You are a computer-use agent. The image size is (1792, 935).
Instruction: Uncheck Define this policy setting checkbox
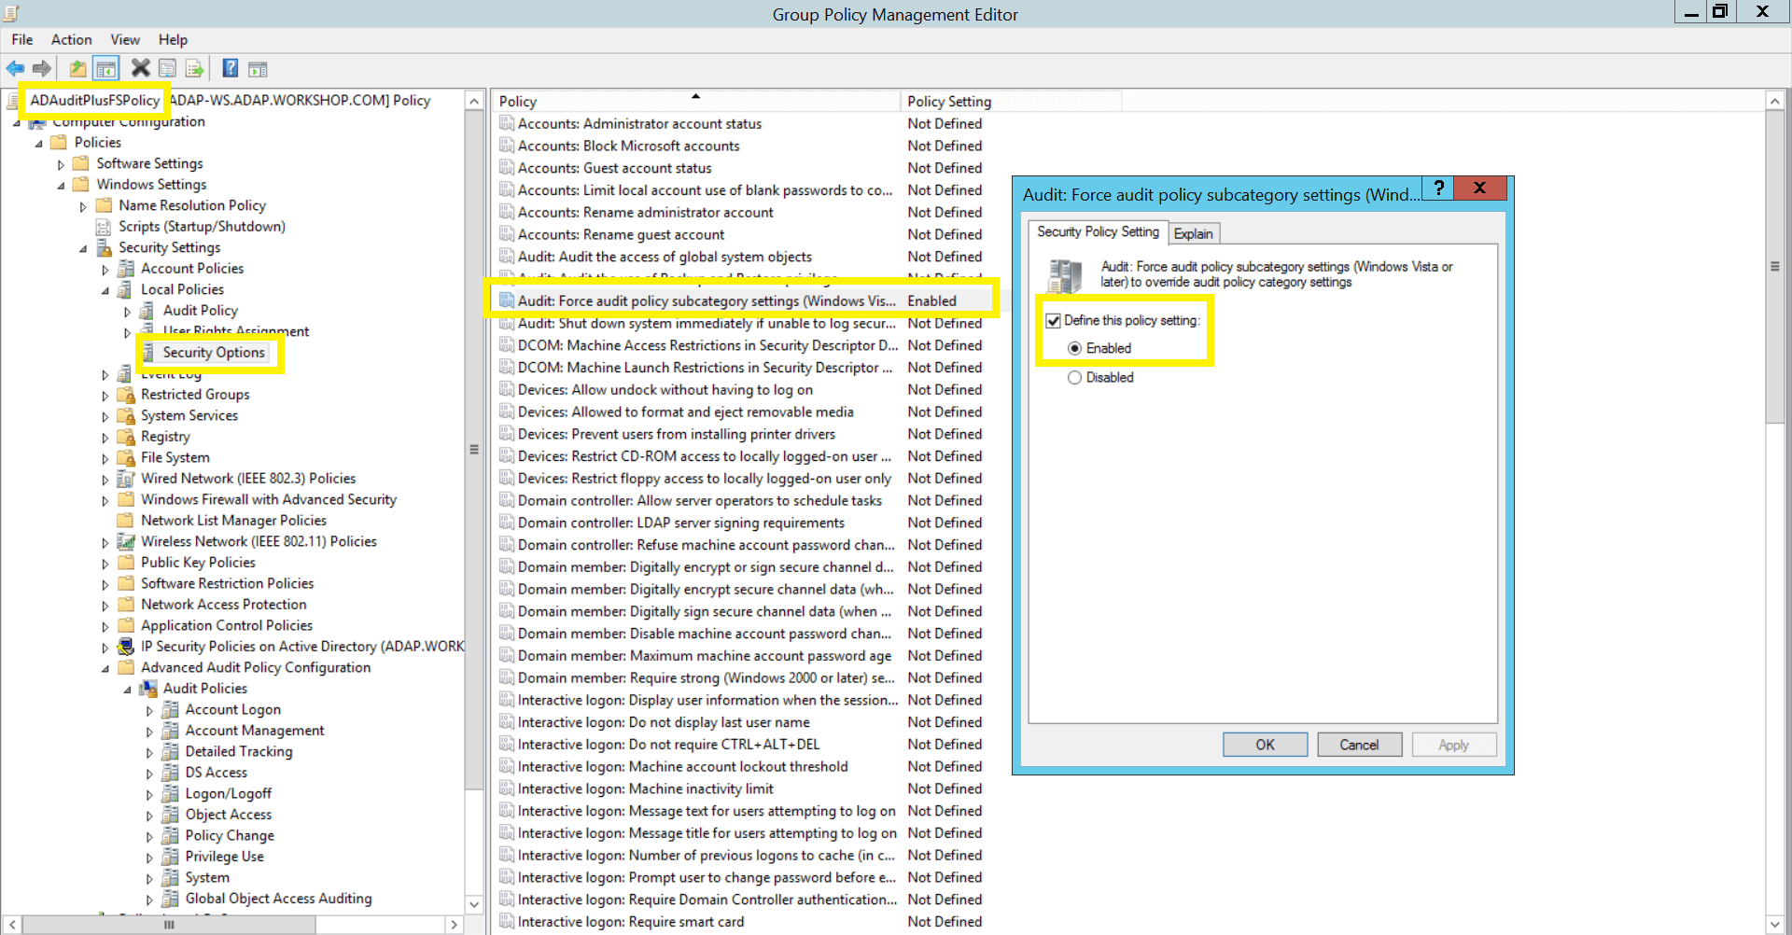[x=1054, y=321]
